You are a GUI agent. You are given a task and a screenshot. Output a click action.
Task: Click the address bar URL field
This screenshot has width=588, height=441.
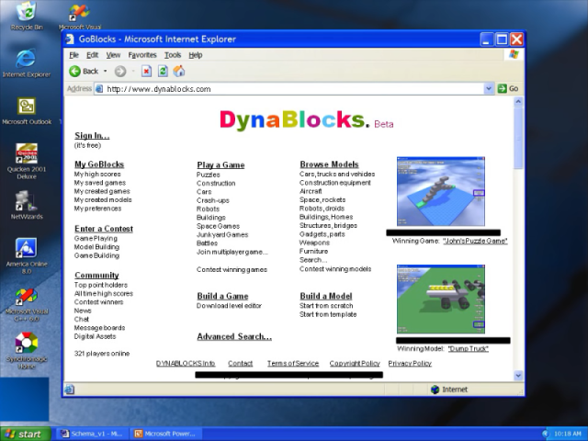click(x=294, y=89)
